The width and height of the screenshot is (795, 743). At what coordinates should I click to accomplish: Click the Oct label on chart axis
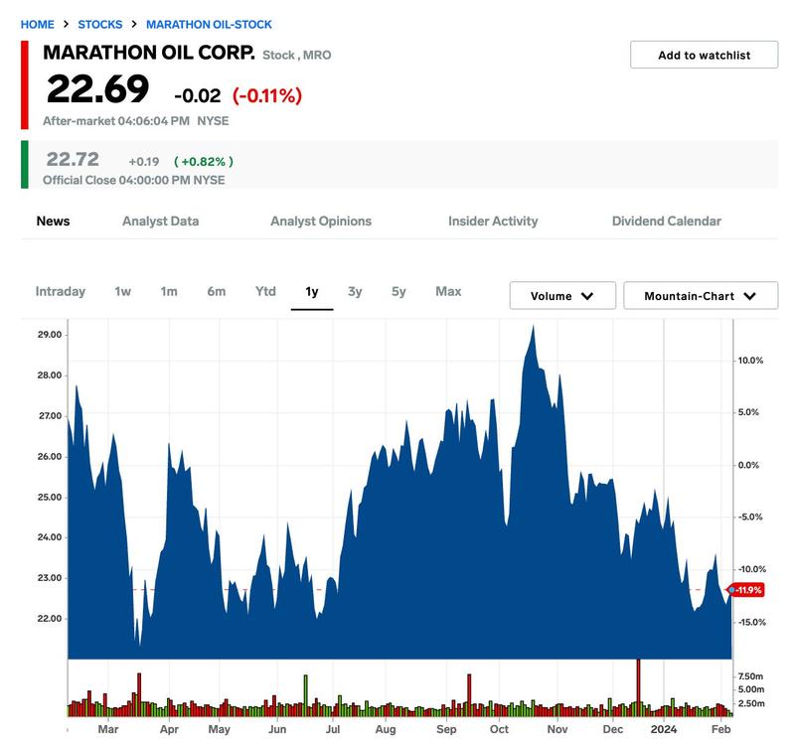(x=499, y=729)
